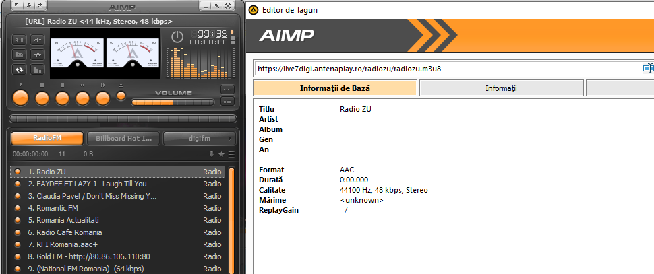Toggle the repeat playback button

19,69
